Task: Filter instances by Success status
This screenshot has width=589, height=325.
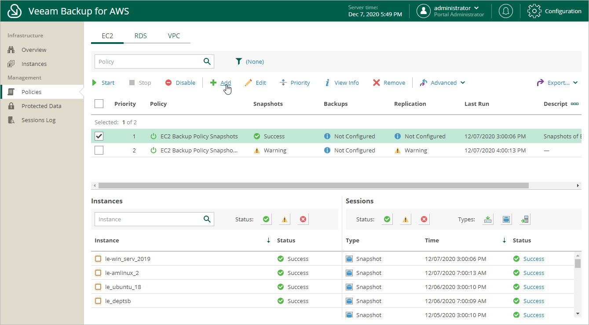Action: [x=266, y=219]
